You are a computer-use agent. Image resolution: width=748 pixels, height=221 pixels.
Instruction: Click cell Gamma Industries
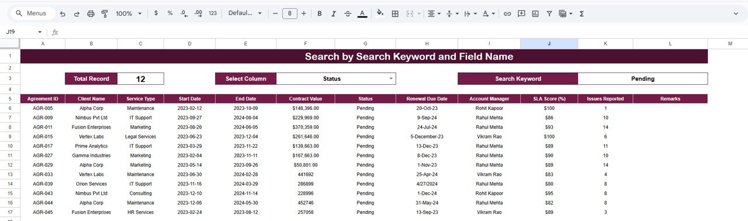(x=91, y=156)
